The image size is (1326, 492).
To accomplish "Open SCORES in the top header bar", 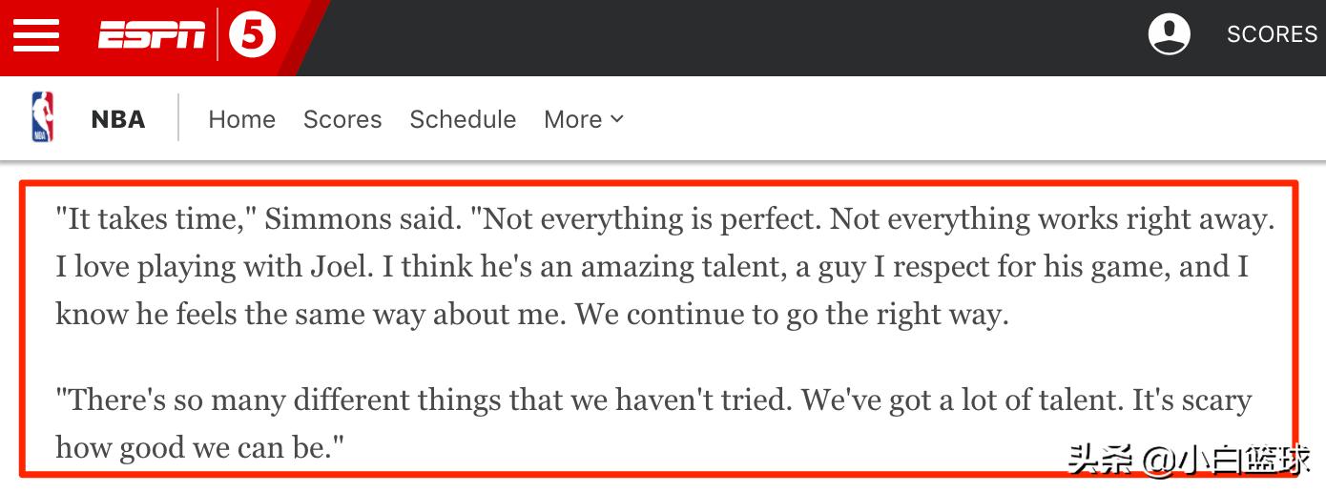I will click(x=1272, y=35).
